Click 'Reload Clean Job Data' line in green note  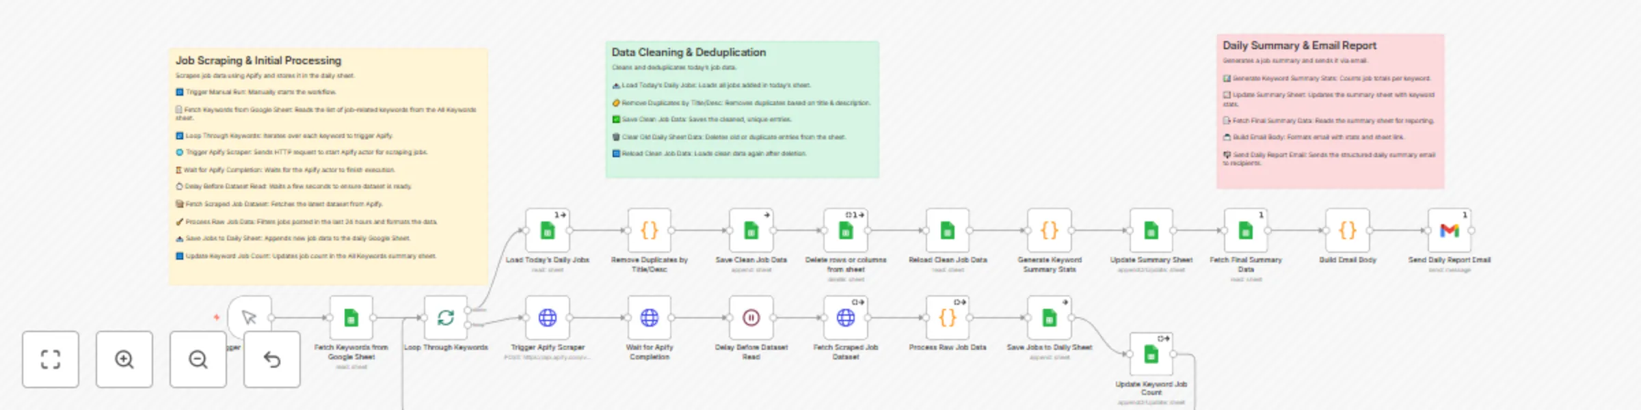pyautogui.click(x=709, y=154)
